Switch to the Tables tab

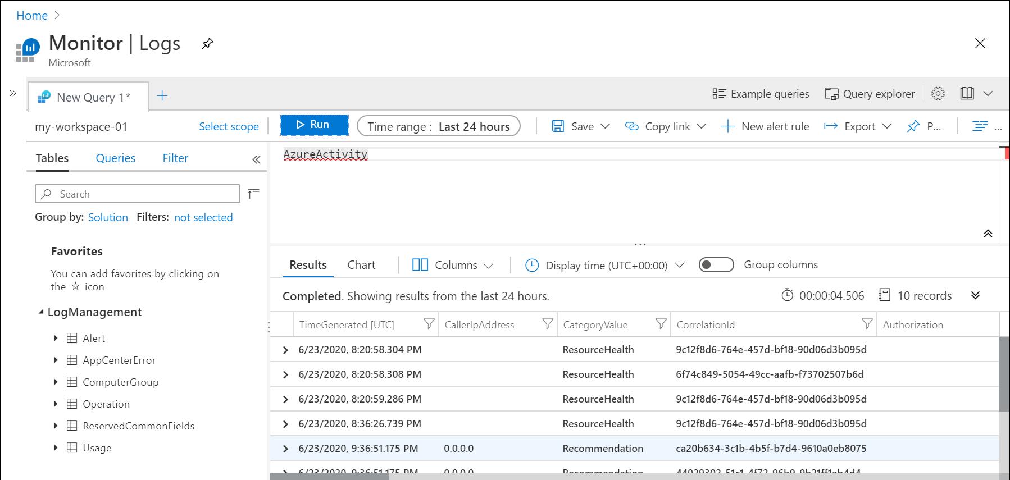[x=52, y=158]
